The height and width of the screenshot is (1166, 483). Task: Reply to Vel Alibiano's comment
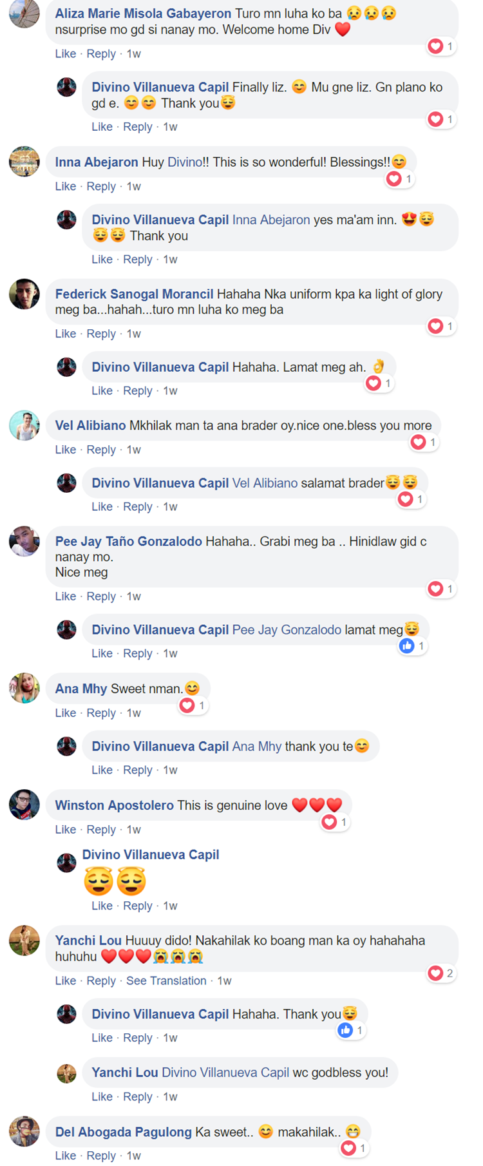coord(101,450)
